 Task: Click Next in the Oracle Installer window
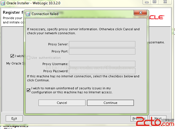point(158,118)
